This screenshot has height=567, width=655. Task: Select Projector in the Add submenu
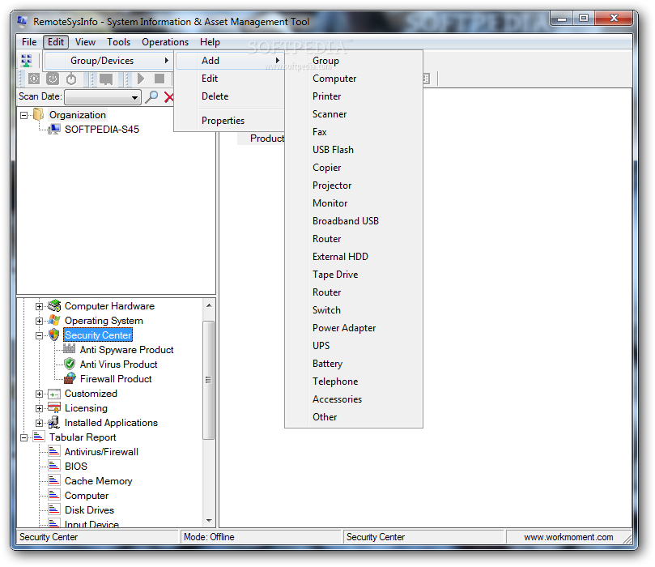point(353,185)
